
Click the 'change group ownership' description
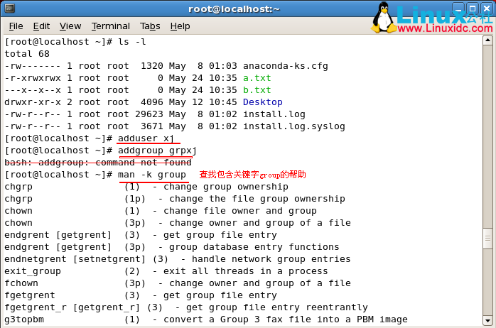click(x=226, y=187)
